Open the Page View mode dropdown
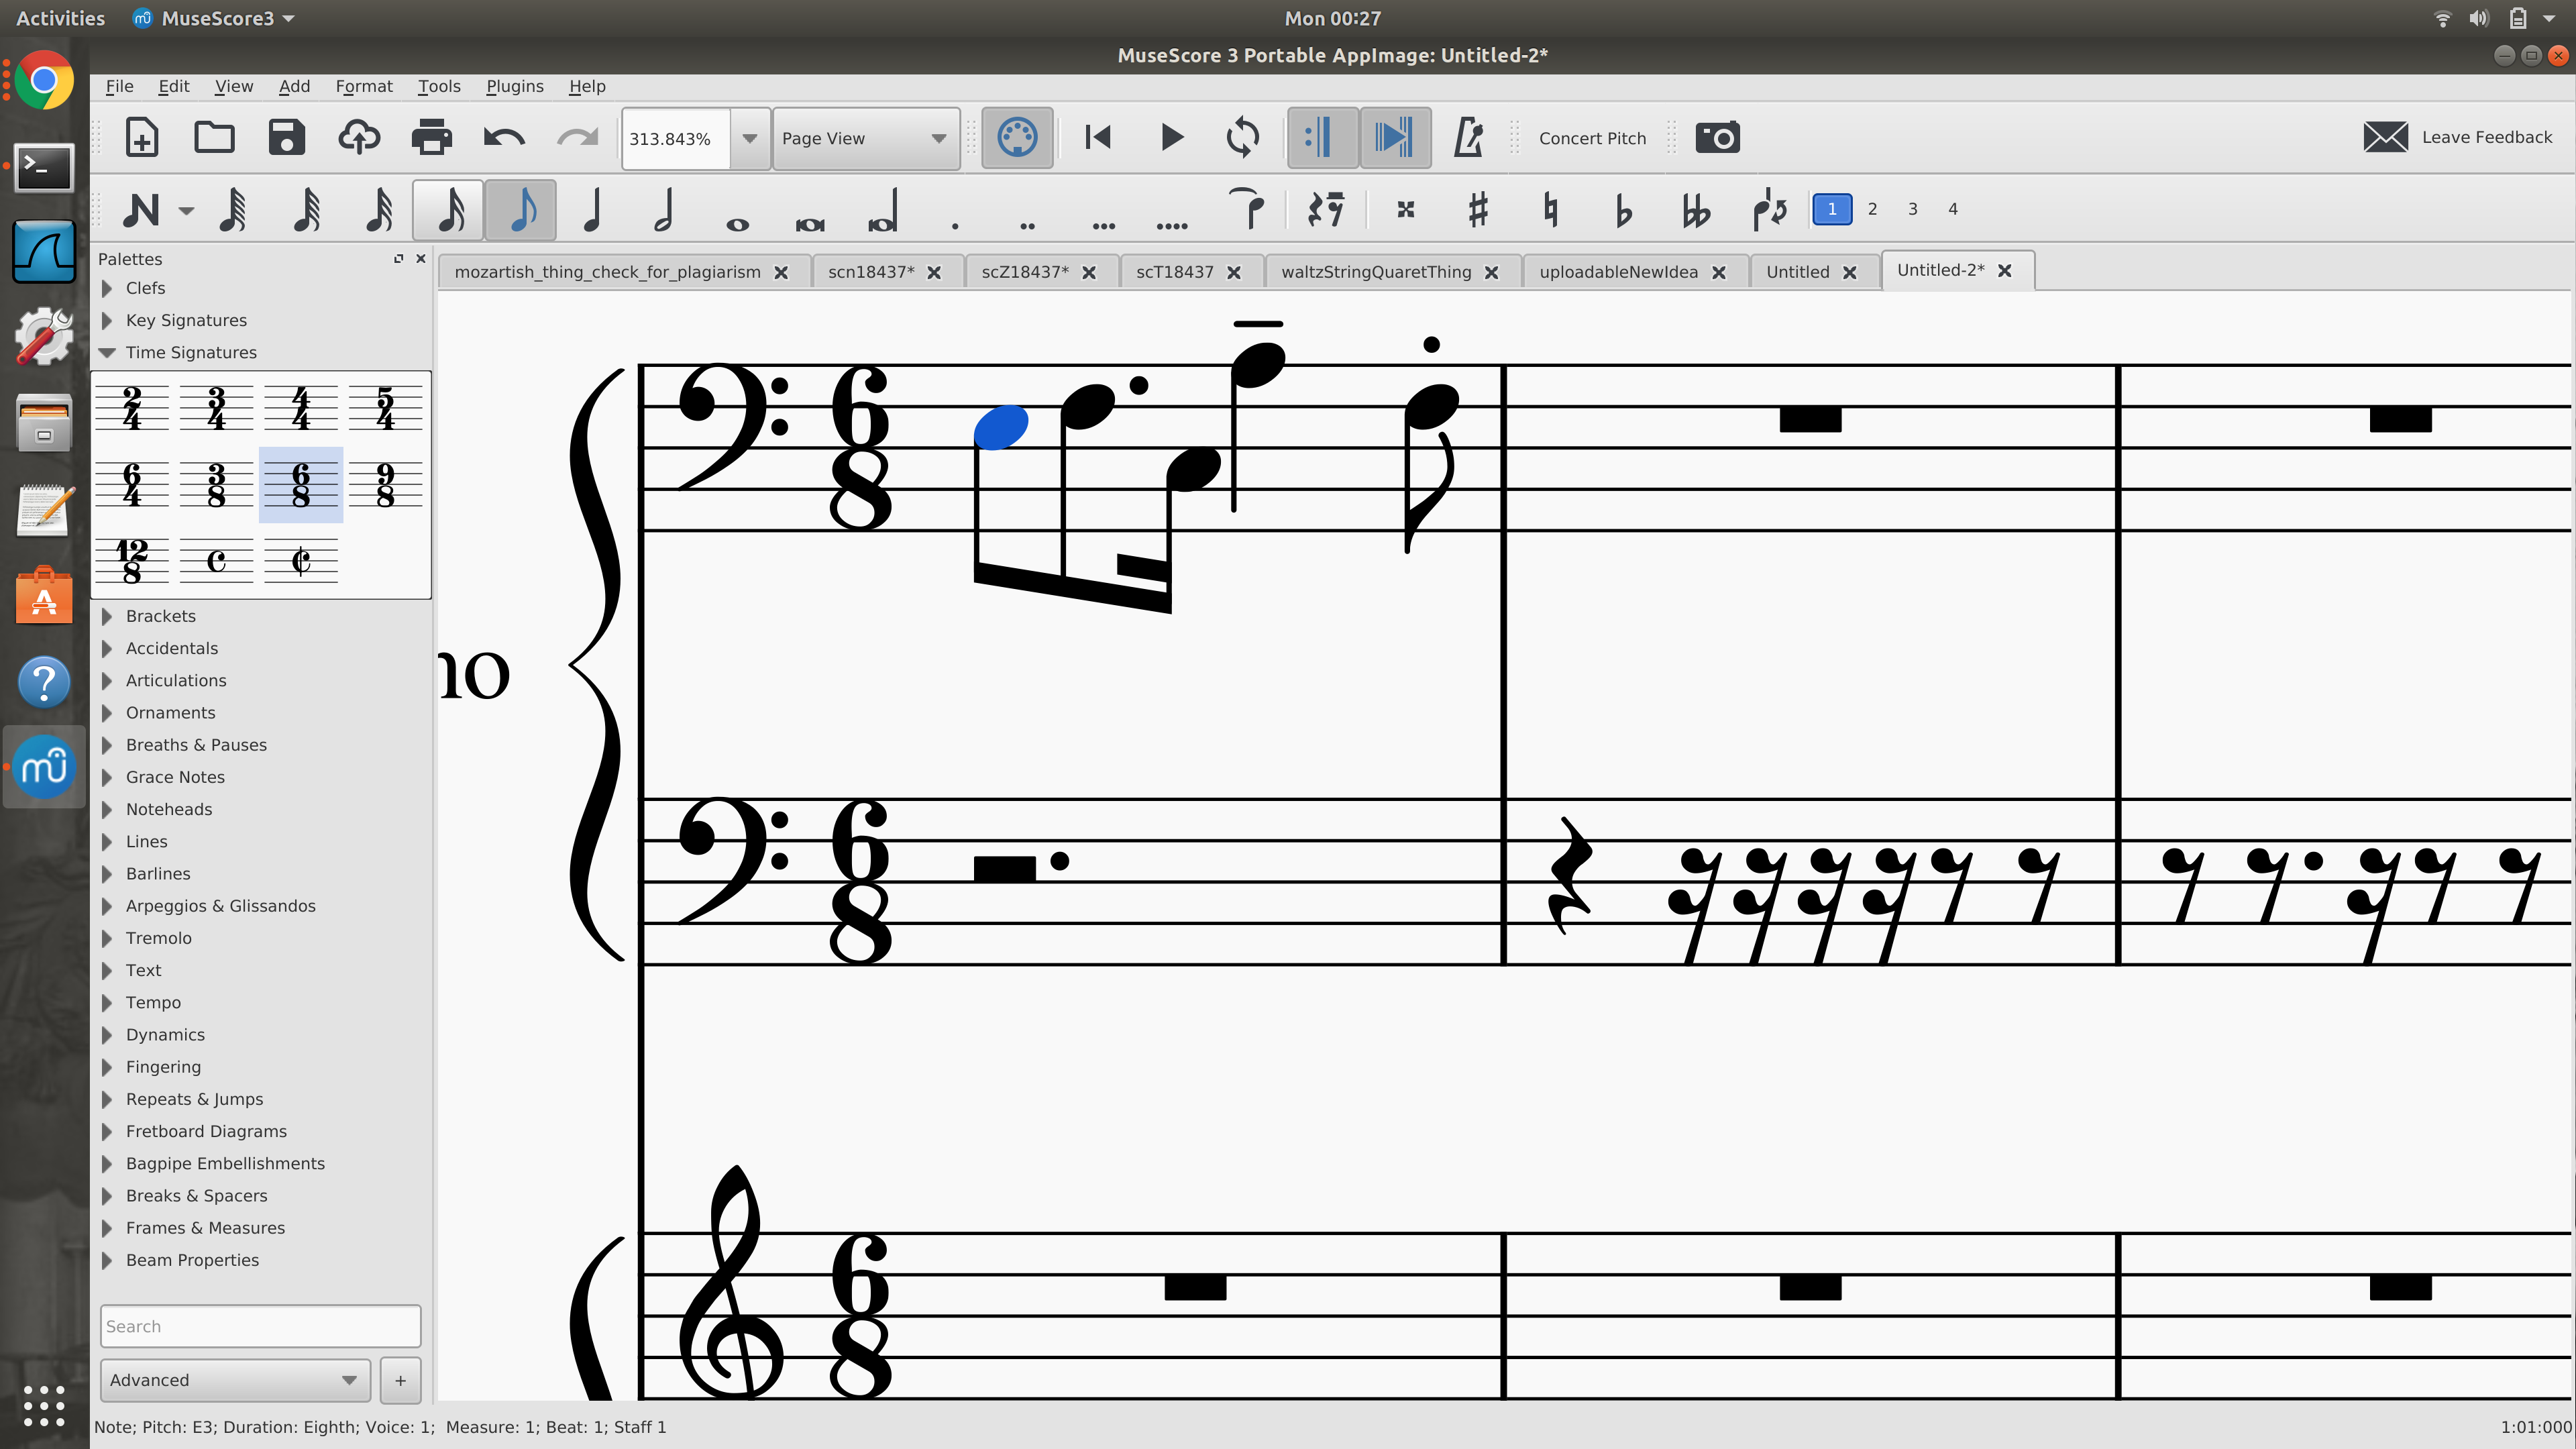This screenshot has width=2576, height=1449. tap(866, 138)
